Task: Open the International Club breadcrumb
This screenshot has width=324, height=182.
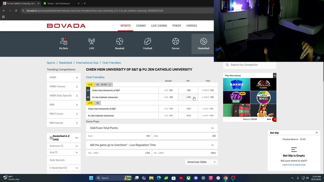Action: (87, 63)
